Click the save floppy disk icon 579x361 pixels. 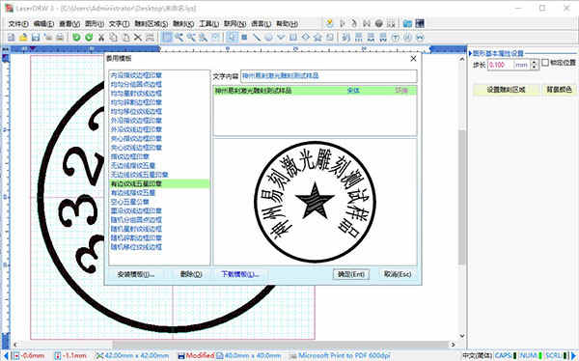click(36, 38)
